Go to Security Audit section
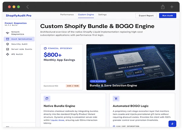 (19, 44)
